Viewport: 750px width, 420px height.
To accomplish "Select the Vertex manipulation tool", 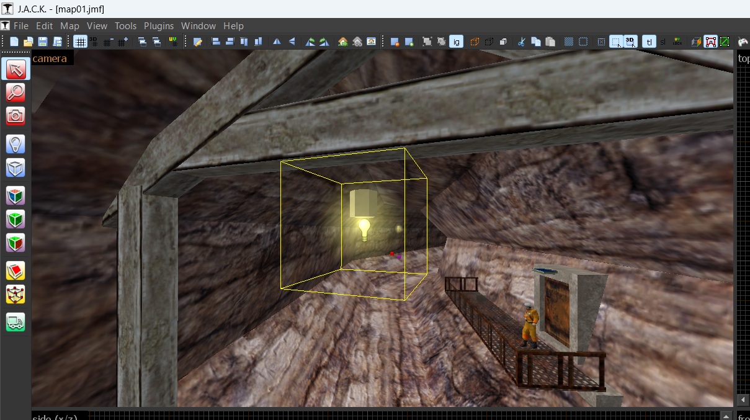I will [x=16, y=293].
